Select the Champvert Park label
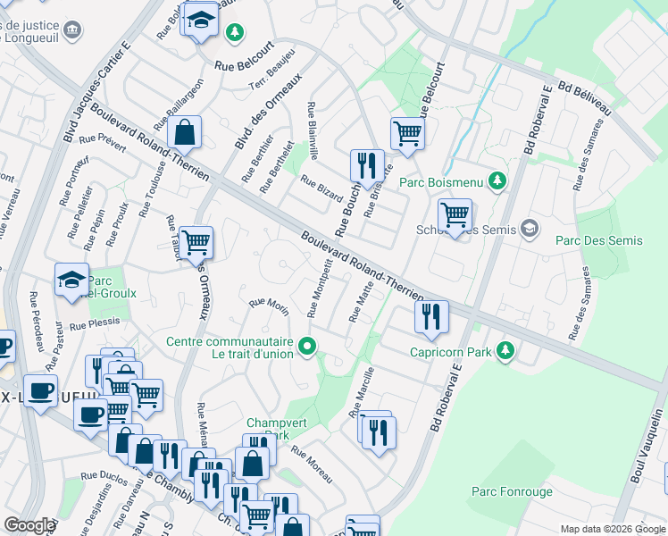 click(277, 429)
